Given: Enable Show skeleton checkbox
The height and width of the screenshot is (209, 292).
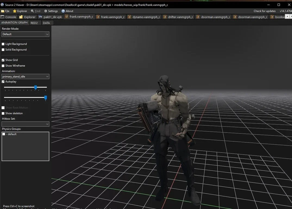Looking at the screenshot, I should coord(3,113).
